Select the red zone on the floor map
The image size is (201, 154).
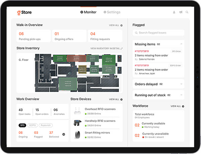pyautogui.click(x=76, y=58)
